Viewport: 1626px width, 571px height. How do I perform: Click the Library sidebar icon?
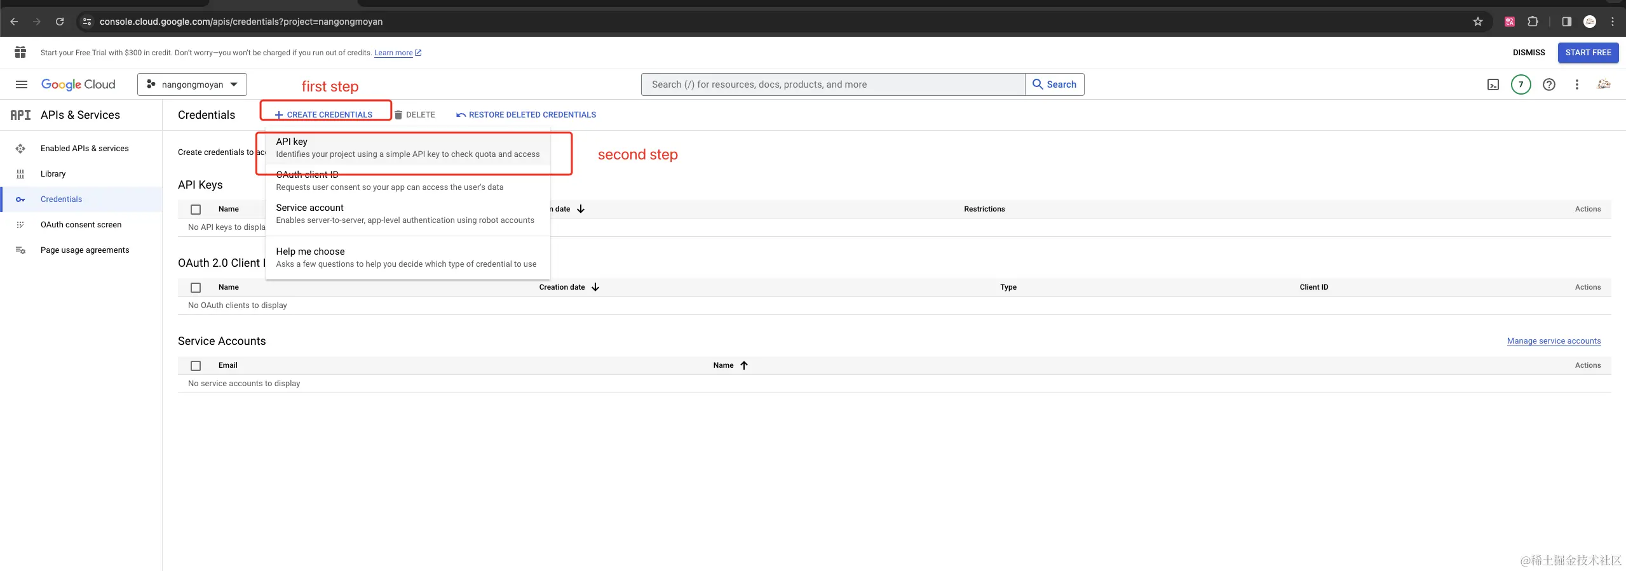(x=20, y=174)
